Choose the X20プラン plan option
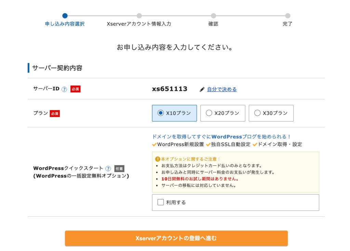The image size is (350, 251). point(209,113)
